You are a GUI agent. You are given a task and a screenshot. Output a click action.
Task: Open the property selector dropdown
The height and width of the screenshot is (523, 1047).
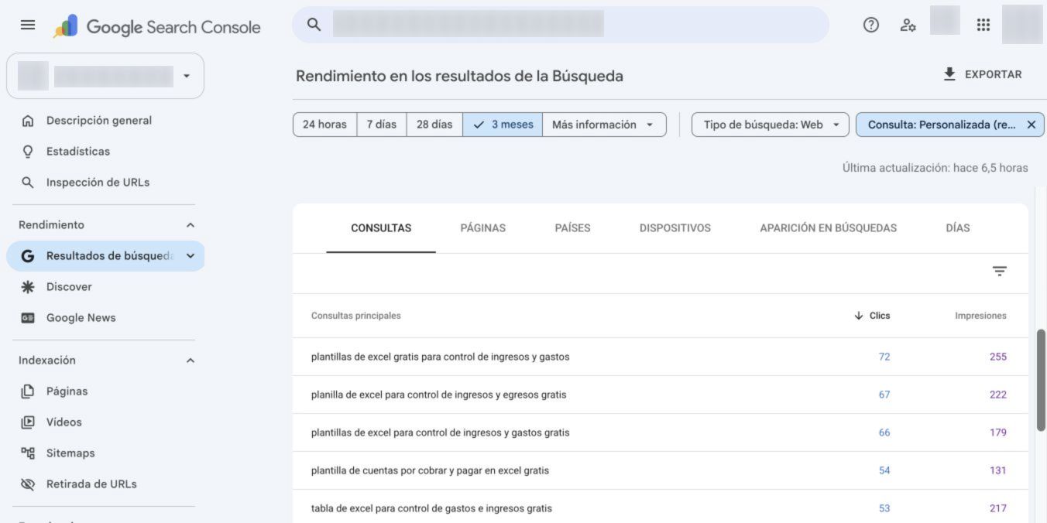click(x=105, y=76)
